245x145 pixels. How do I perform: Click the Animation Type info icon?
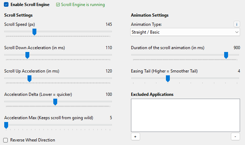pos(237,24)
